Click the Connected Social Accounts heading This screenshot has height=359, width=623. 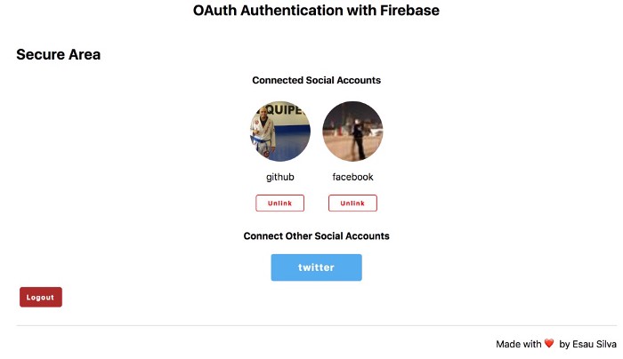tap(316, 80)
